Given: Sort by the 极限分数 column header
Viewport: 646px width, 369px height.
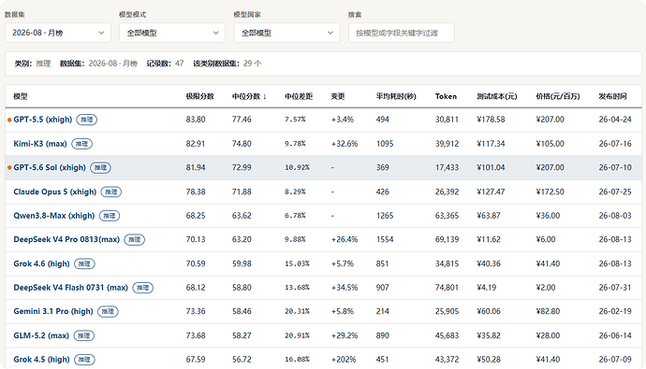Looking at the screenshot, I should pyautogui.click(x=199, y=96).
